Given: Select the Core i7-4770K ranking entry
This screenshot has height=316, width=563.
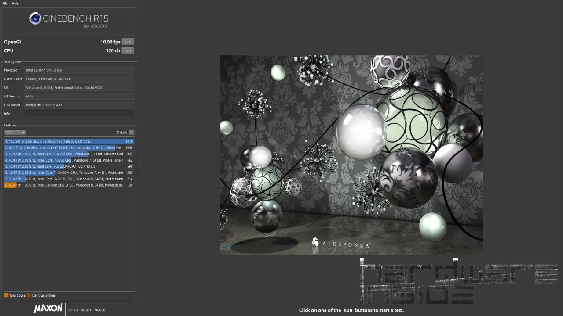Looking at the screenshot, I should pos(69,154).
